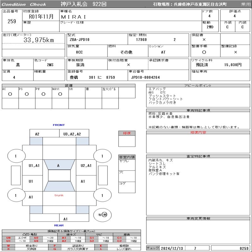Select the recycle status 預託済

coord(202,65)
